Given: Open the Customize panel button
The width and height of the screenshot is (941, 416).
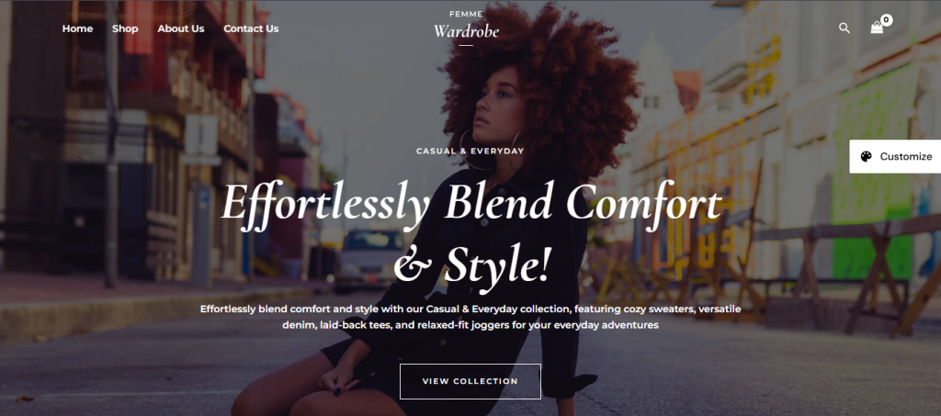Looking at the screenshot, I should (895, 156).
